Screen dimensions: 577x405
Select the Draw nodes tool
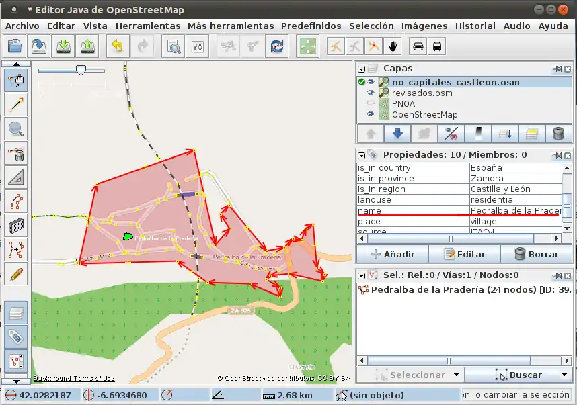tap(15, 104)
